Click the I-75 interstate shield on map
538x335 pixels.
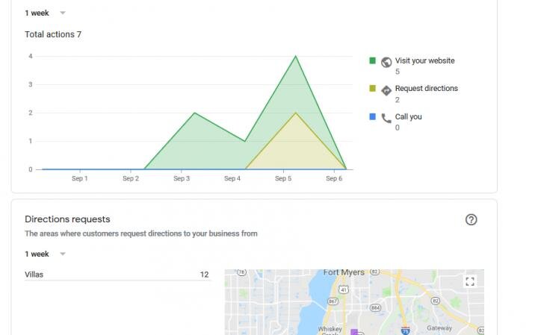point(405,331)
